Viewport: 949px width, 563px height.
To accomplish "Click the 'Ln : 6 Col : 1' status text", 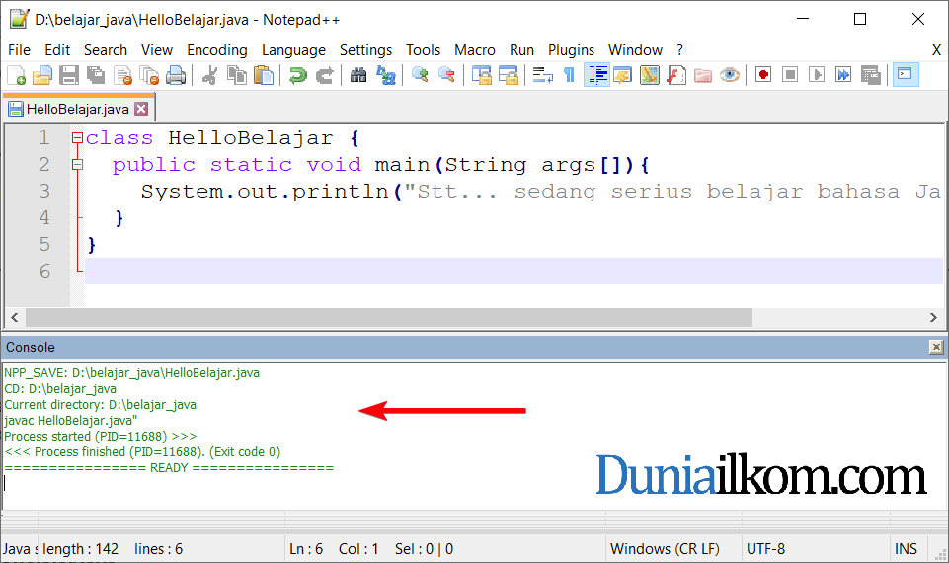I will point(334,549).
